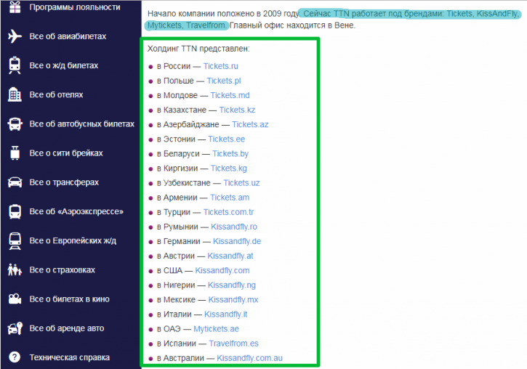Follow the Kissandfly.com.au link
The width and height of the screenshot is (527, 369).
(x=249, y=358)
